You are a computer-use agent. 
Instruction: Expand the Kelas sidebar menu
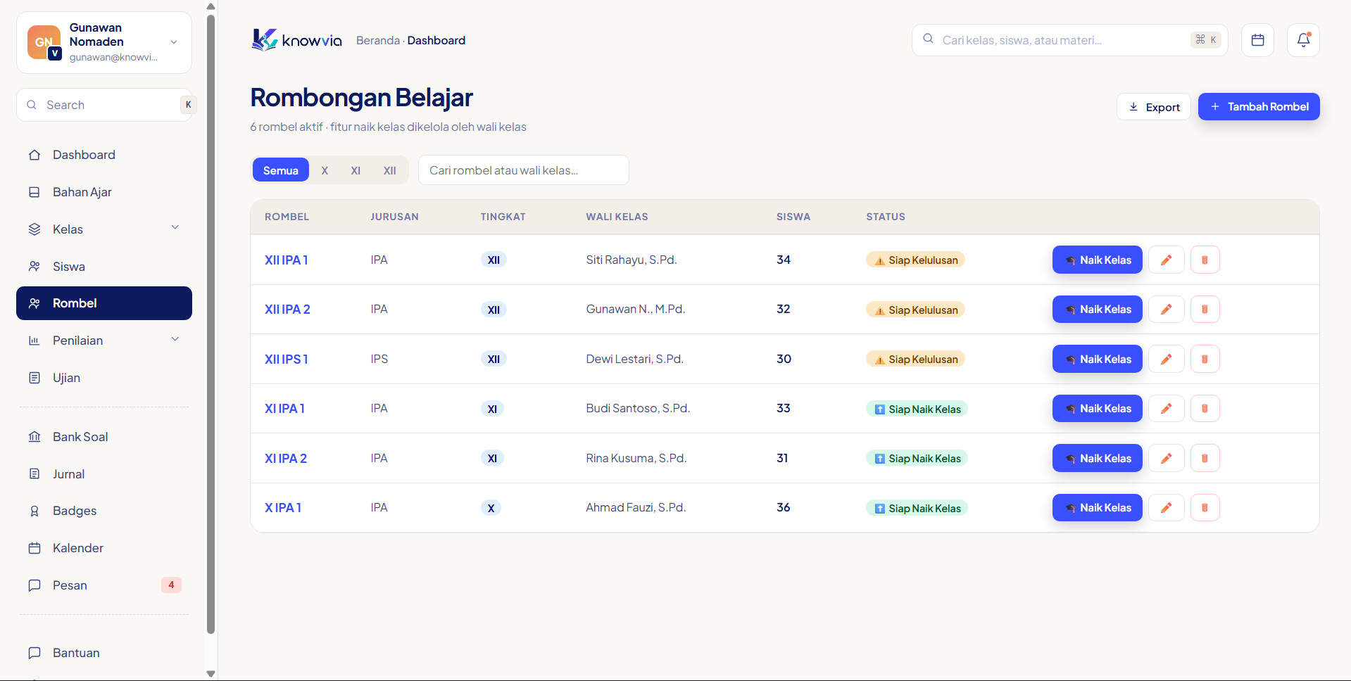[x=104, y=229]
